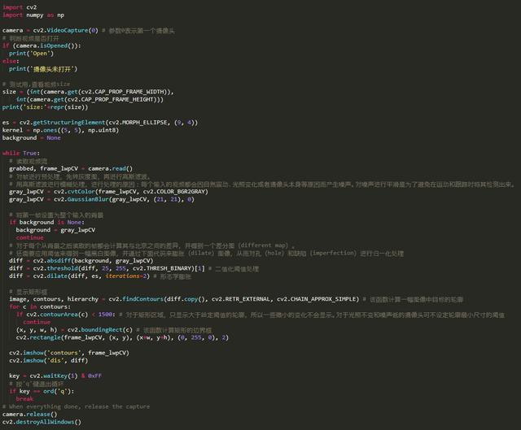Click the 'break' statement

[x=24, y=399]
